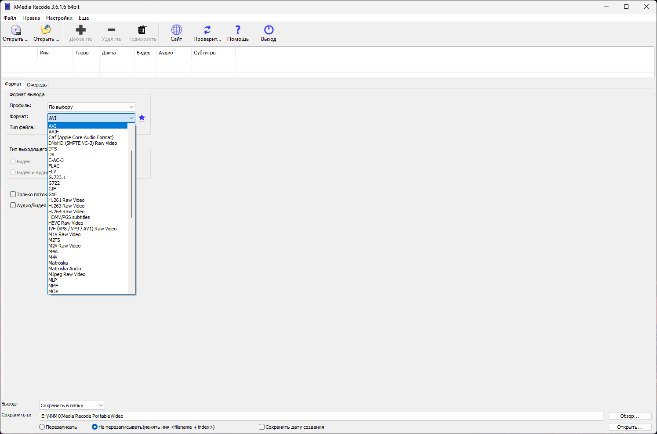This screenshot has width=657, height=434.
Task: Select MLP in the format list
Action: 87,280
